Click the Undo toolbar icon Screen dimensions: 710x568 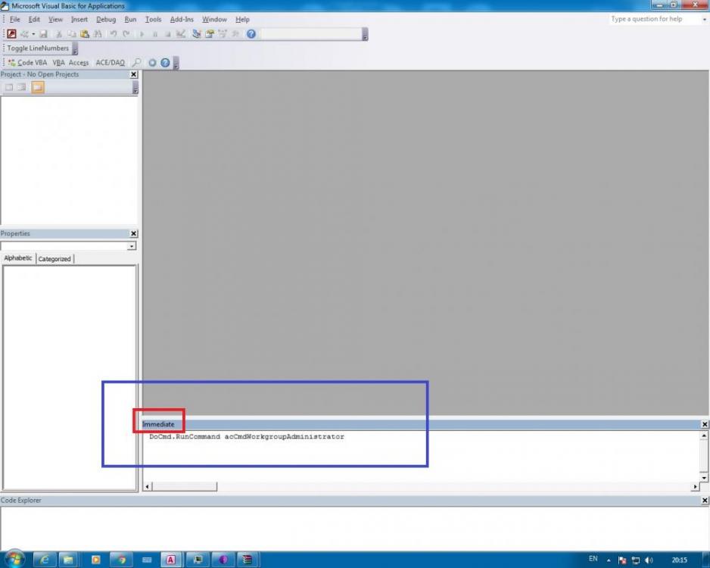point(114,34)
